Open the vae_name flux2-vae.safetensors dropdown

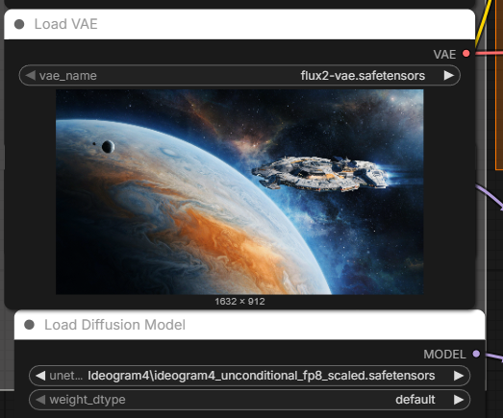239,76
